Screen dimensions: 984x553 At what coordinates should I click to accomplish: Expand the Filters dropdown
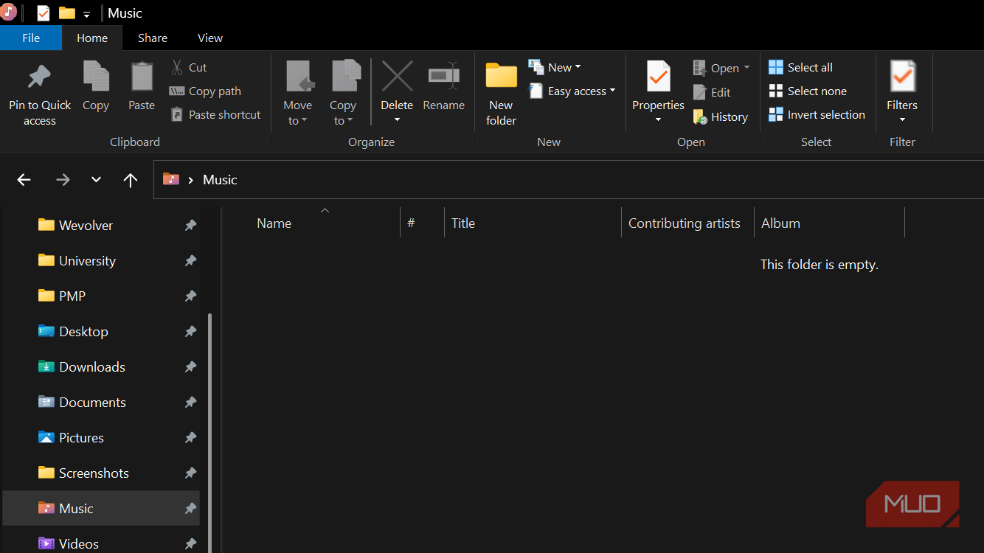point(902,119)
